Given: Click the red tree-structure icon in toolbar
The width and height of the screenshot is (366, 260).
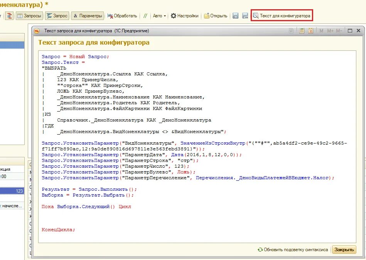Looking at the screenshot, I should click(x=9, y=16).
